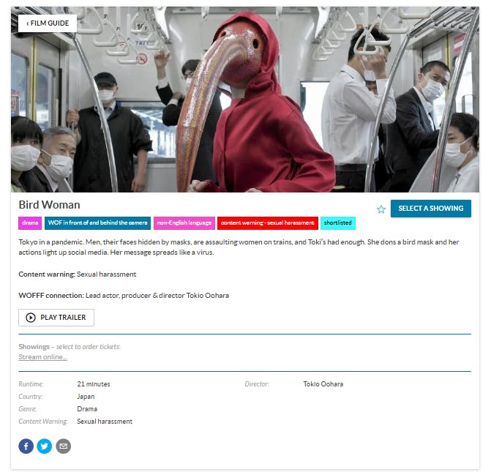The height and width of the screenshot is (475, 491).
Task: Click the play circle icon in trailer button
Action: pos(31,318)
